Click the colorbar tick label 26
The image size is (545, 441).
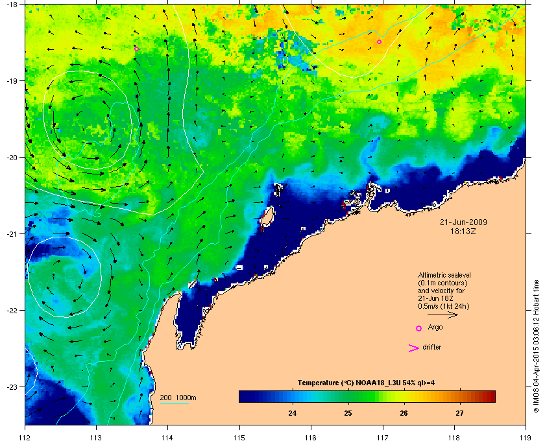tap(404, 414)
